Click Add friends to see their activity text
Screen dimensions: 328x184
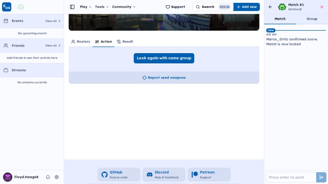click(x=32, y=58)
